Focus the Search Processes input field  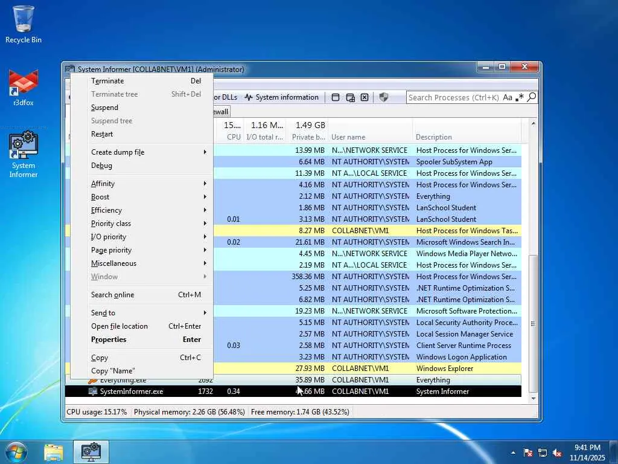pos(453,97)
